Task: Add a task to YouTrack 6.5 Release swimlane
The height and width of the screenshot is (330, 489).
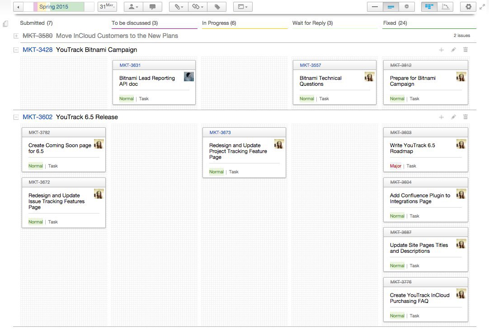Action: click(x=441, y=117)
